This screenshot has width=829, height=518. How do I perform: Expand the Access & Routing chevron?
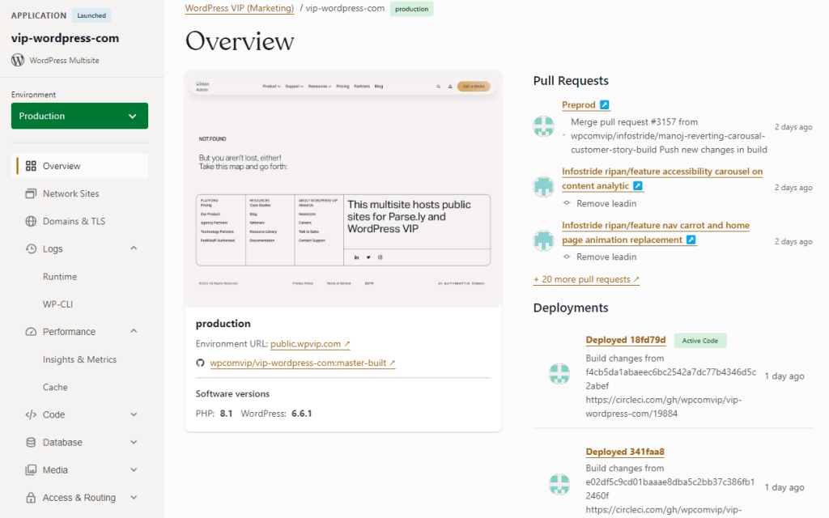click(134, 498)
